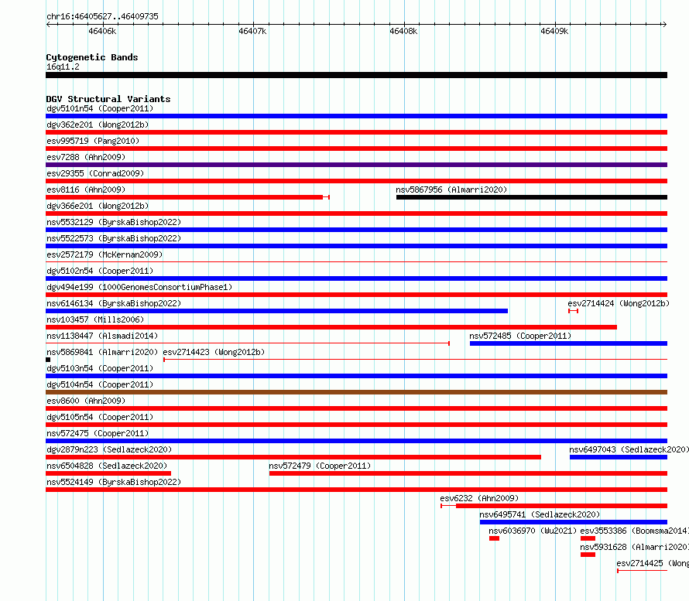
Task: Click the 46406k ruler tick label
Action: 102,31
